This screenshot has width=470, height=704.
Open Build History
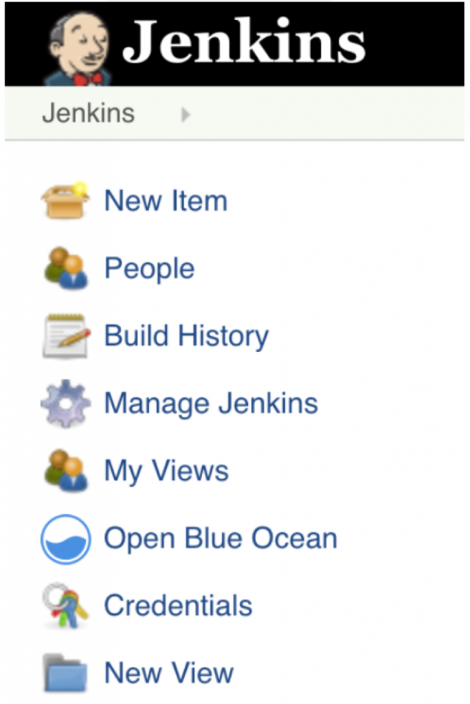pos(186,335)
